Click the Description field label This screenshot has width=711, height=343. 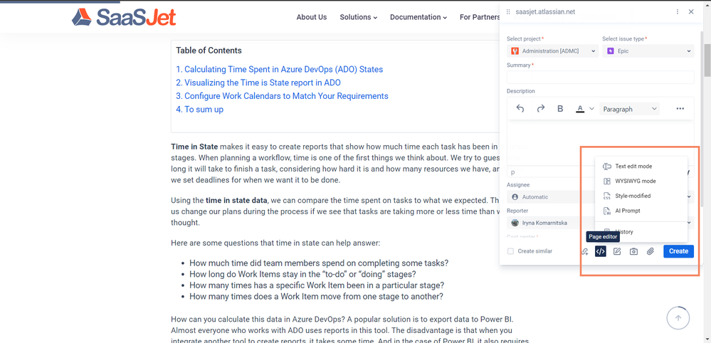click(x=520, y=91)
